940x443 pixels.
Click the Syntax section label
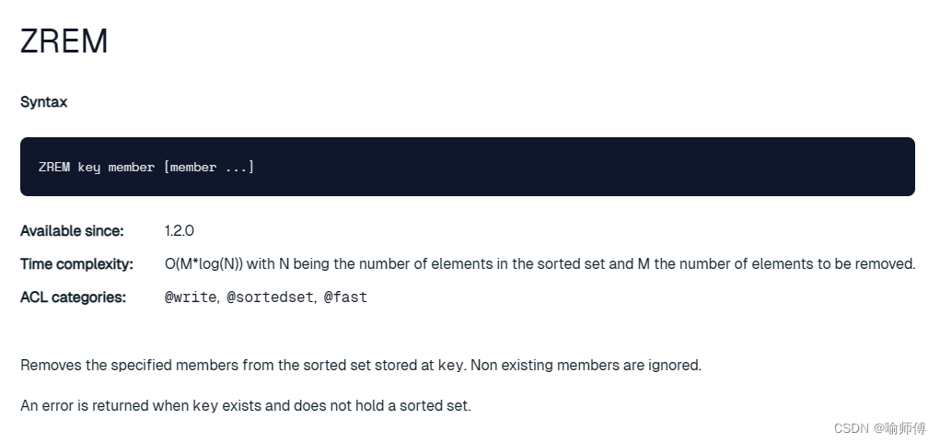pos(44,102)
